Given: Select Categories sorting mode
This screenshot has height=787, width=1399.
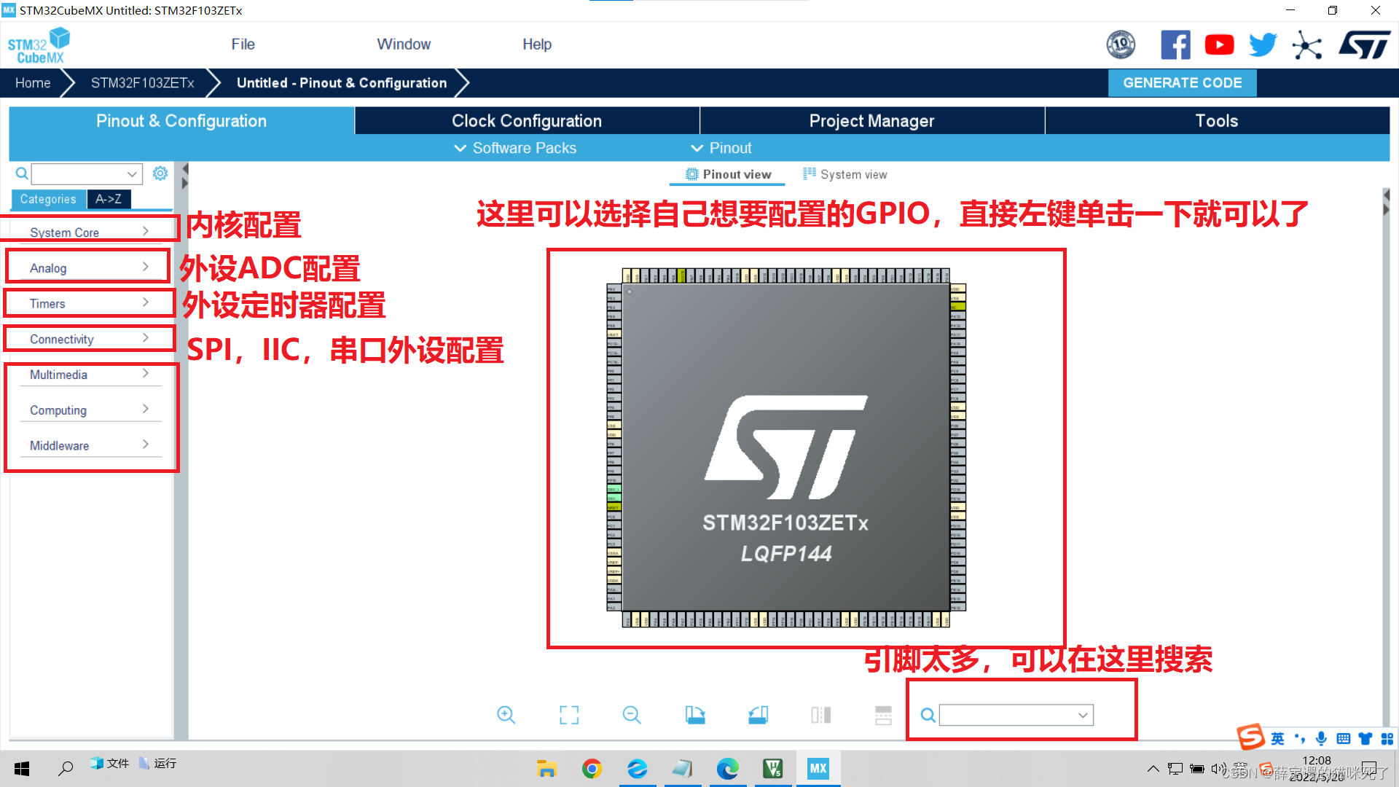Looking at the screenshot, I should click(48, 199).
